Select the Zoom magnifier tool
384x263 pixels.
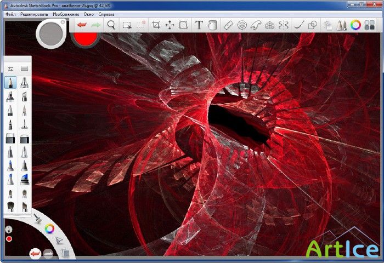111,25
